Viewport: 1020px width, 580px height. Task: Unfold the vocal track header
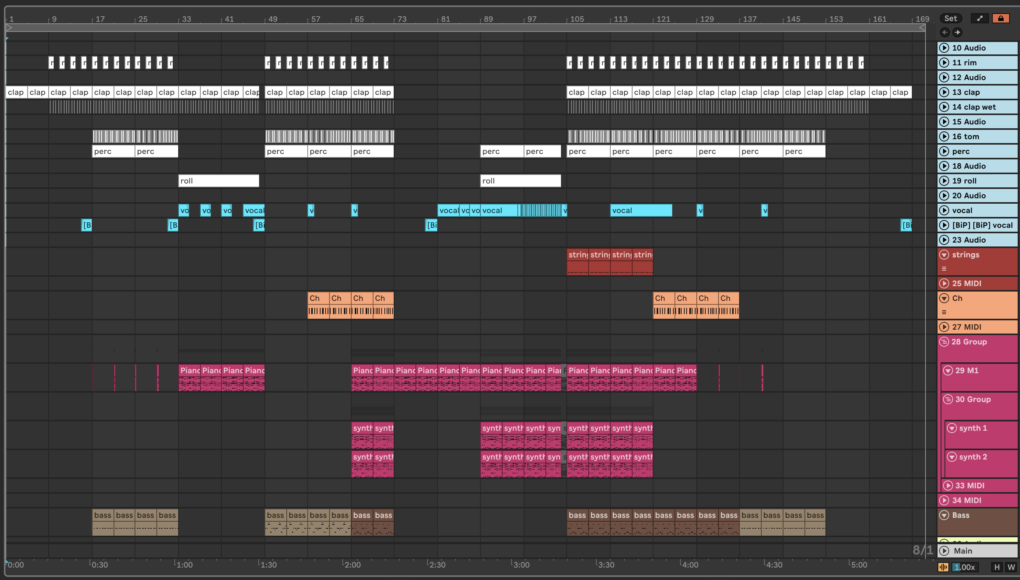pyautogui.click(x=943, y=210)
